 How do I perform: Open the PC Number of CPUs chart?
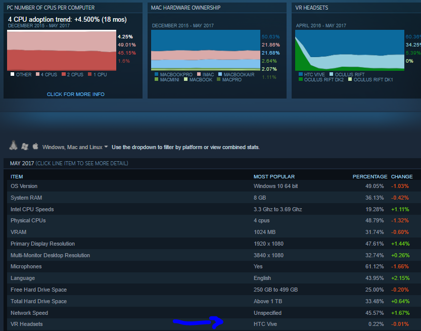[62, 50]
